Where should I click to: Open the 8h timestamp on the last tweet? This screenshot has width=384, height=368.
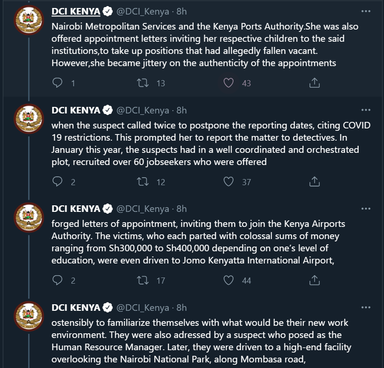click(181, 308)
